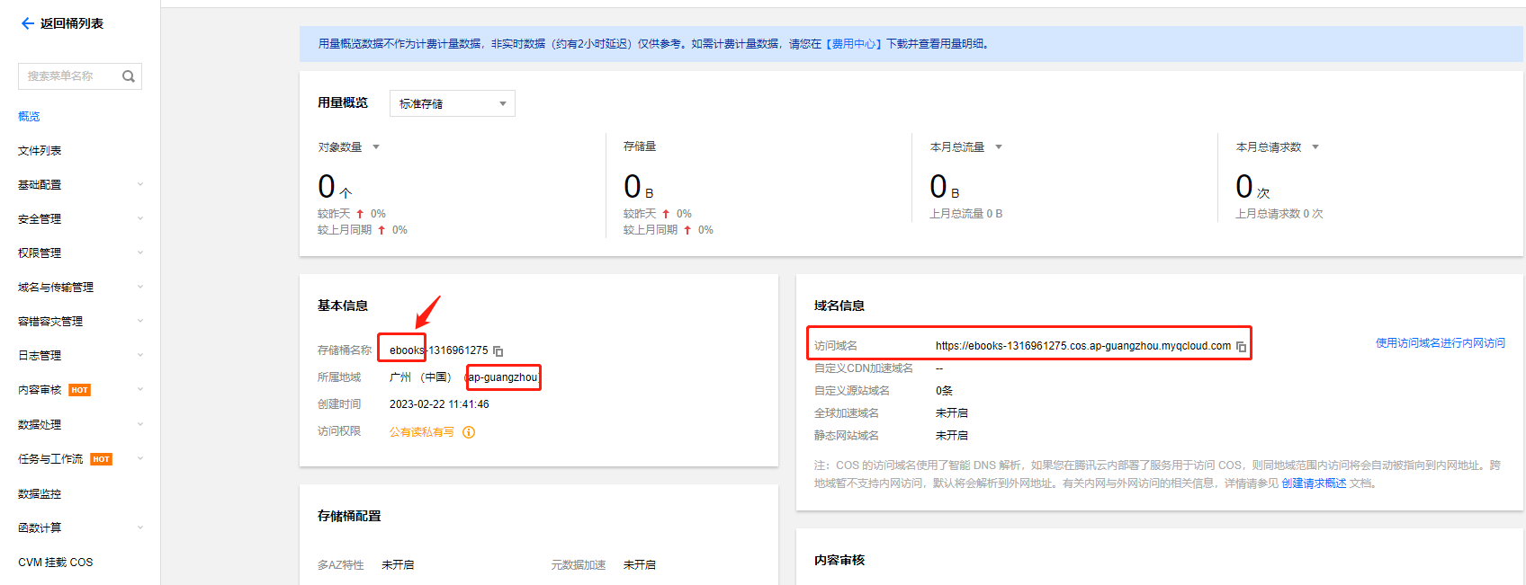Click the HOT badge next to 内容审核
Image resolution: width=1526 pixels, height=585 pixels.
[80, 390]
